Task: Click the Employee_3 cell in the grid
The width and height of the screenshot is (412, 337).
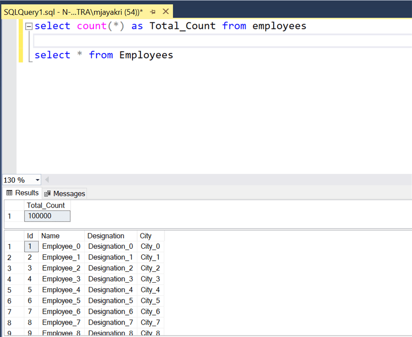Action: click(x=61, y=279)
